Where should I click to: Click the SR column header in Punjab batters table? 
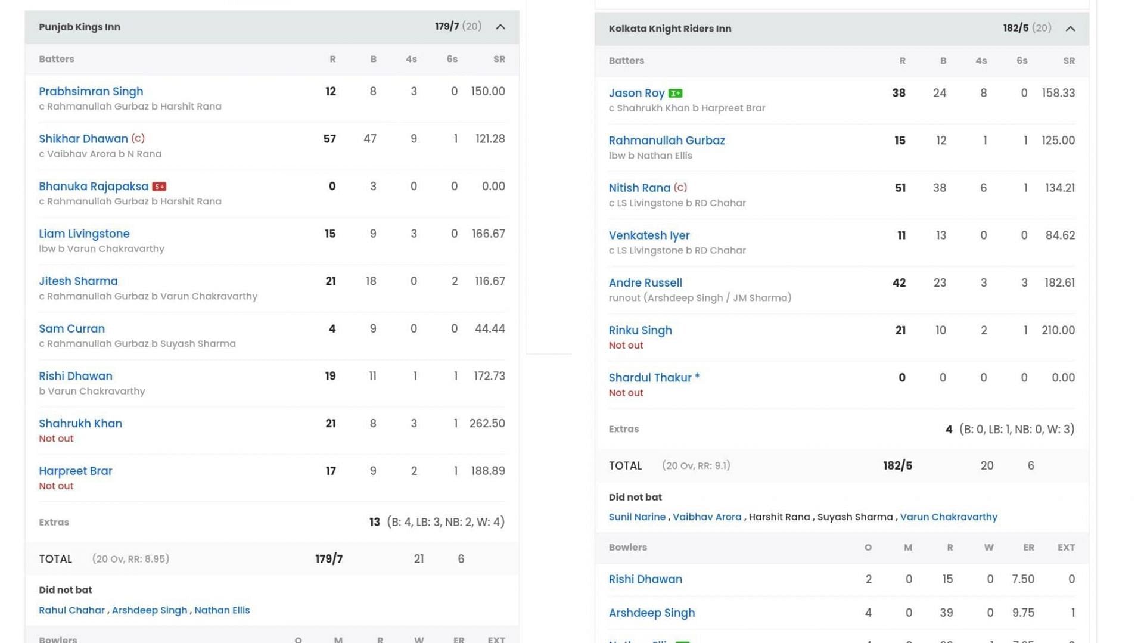(499, 59)
